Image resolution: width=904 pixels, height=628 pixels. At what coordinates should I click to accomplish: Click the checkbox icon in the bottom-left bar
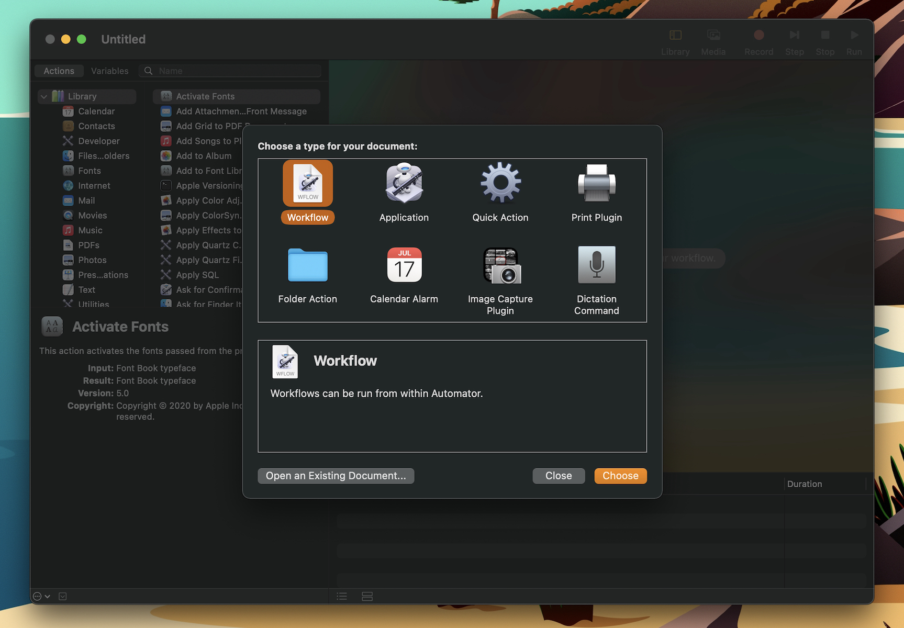coord(63,596)
